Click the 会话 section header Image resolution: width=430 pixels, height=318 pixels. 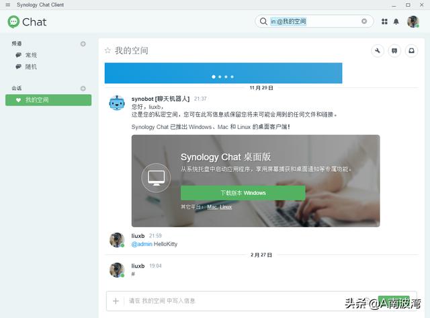pos(16,88)
